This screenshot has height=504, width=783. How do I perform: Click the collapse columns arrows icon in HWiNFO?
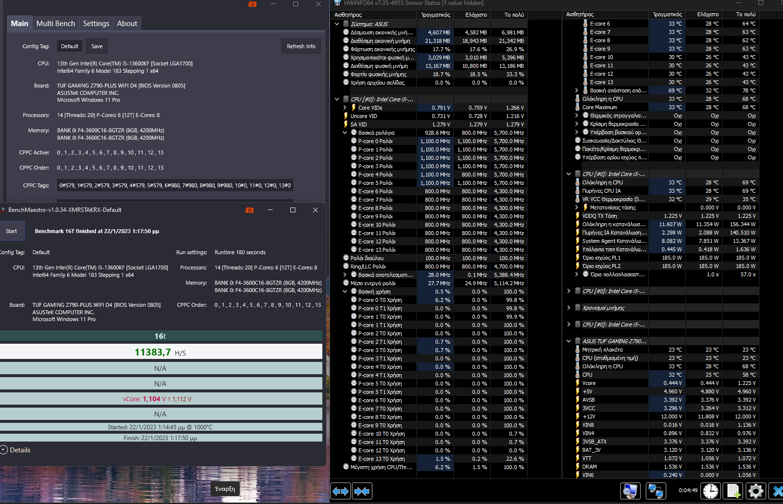(x=362, y=491)
